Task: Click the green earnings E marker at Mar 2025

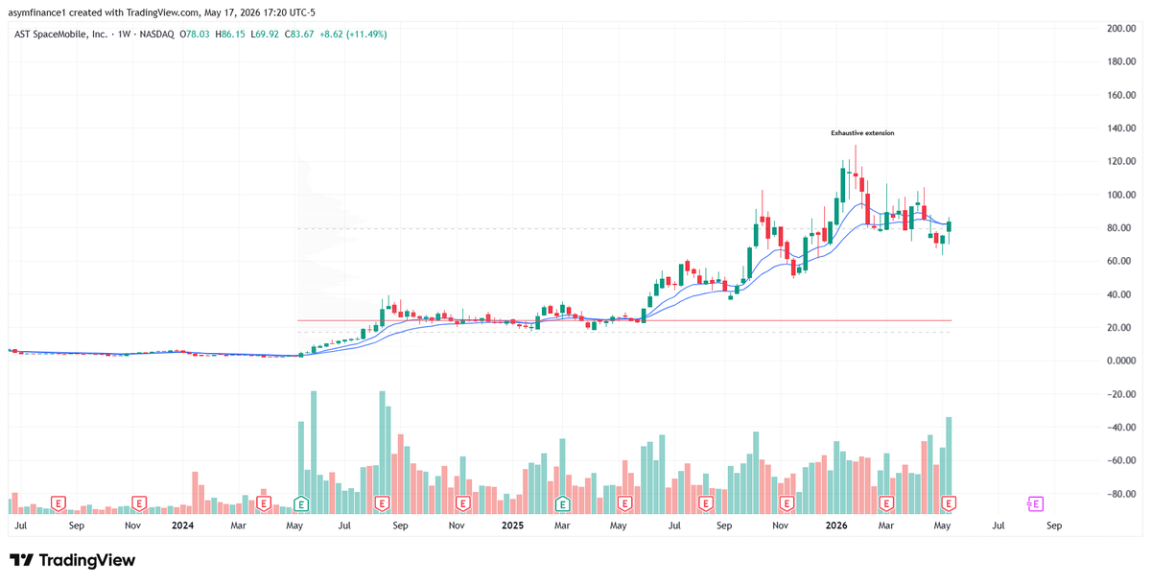Action: pos(563,503)
